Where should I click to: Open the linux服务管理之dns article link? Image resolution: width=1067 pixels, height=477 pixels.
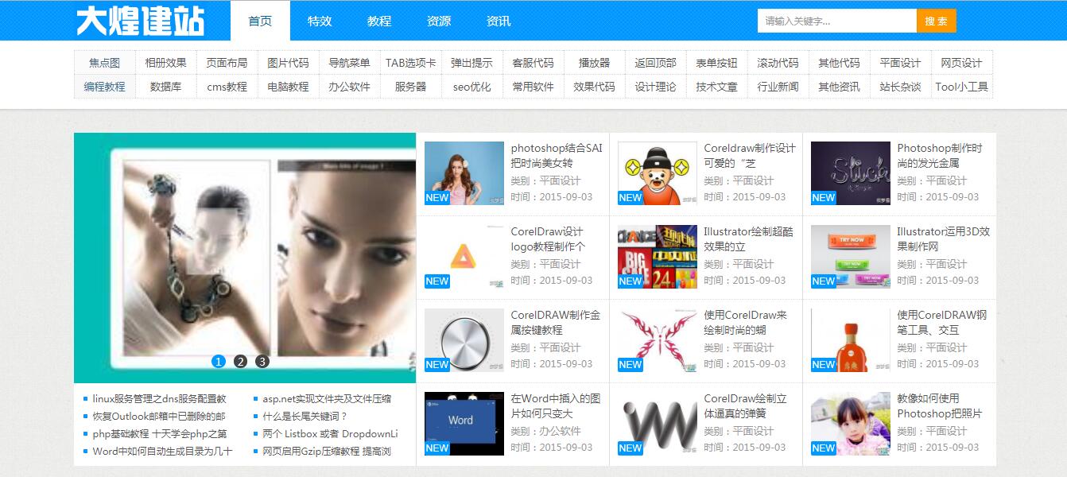(x=159, y=399)
